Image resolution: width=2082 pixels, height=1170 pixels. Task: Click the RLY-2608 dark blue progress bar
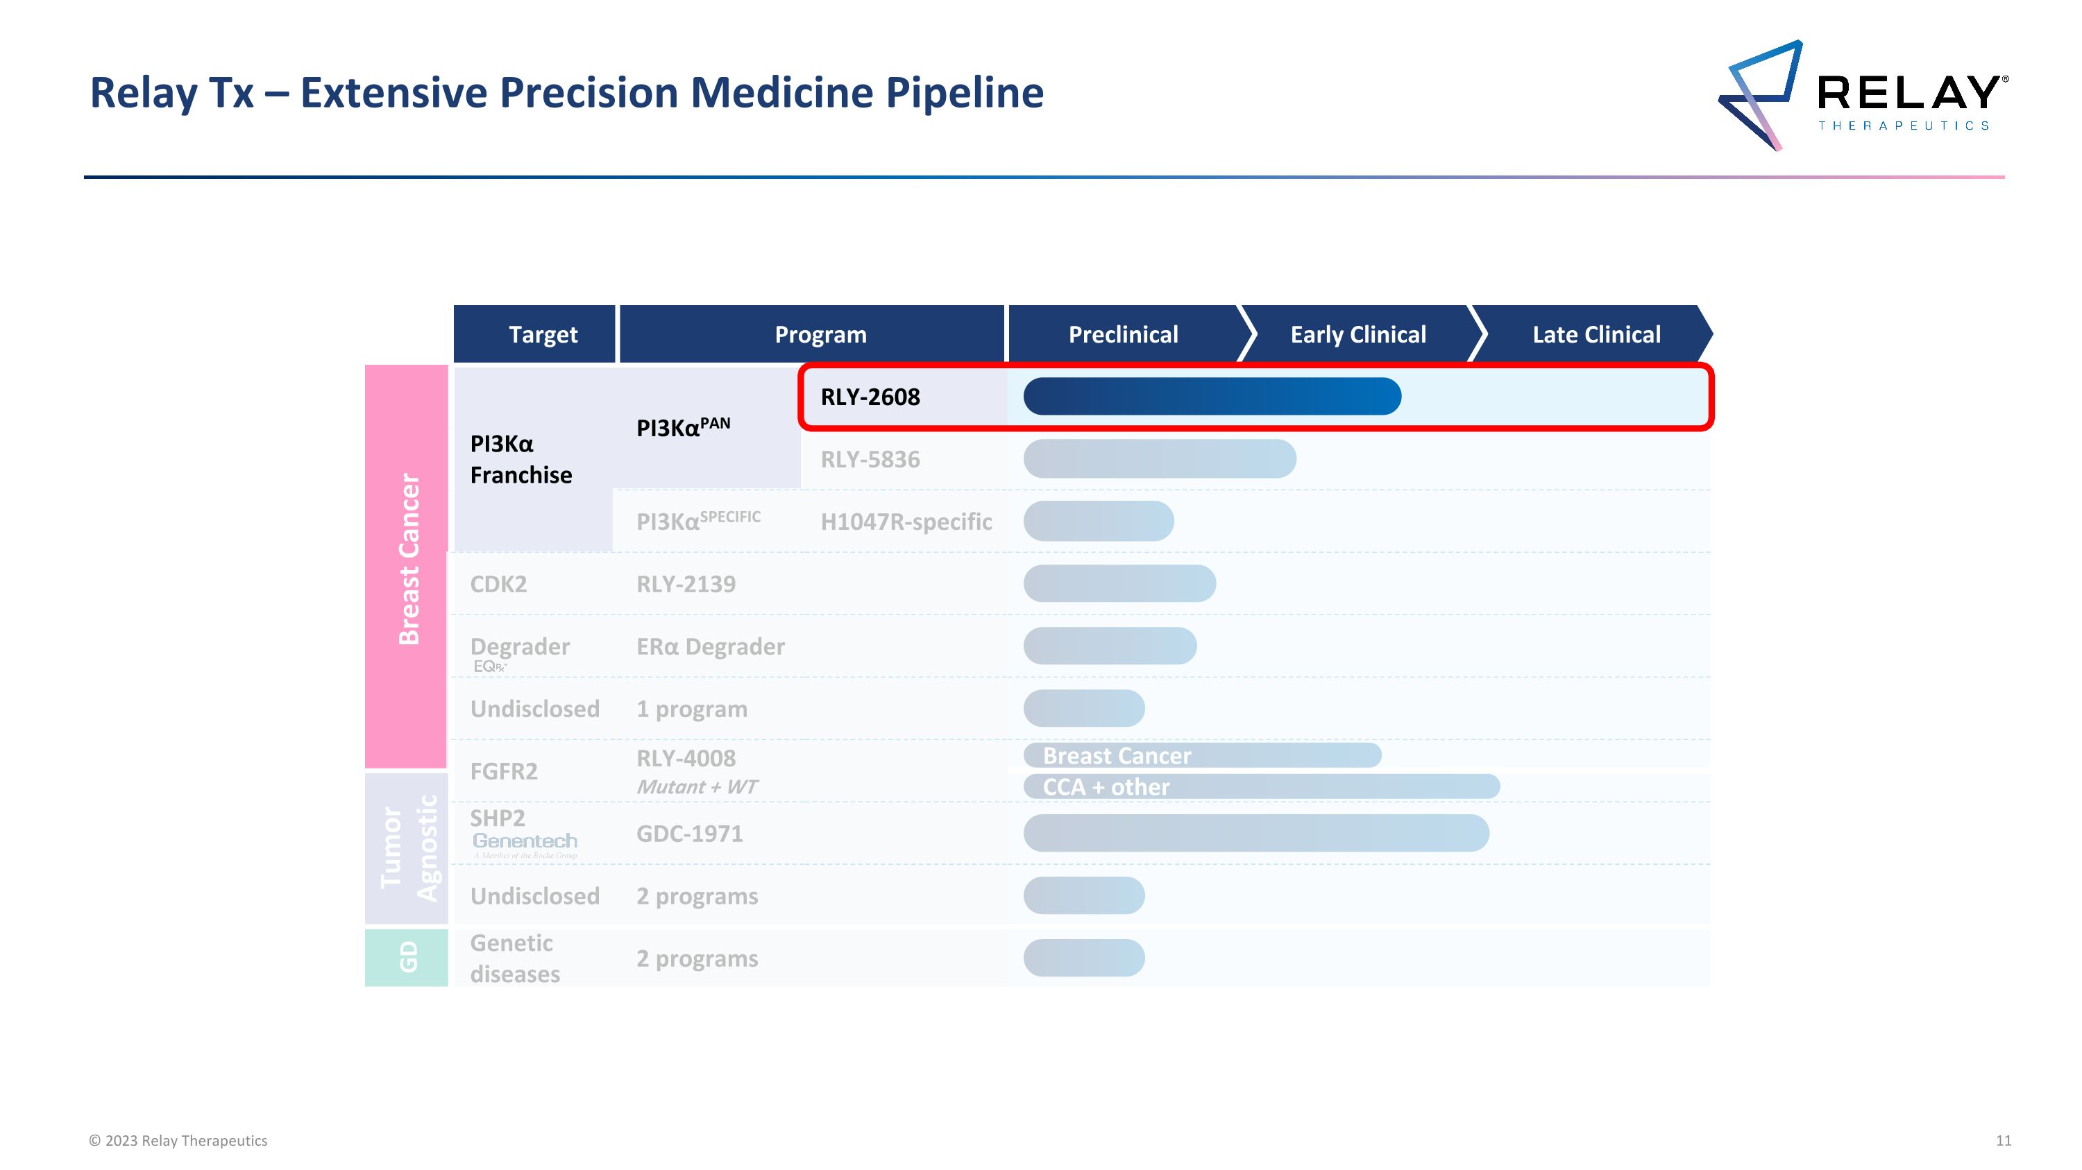[1211, 397]
